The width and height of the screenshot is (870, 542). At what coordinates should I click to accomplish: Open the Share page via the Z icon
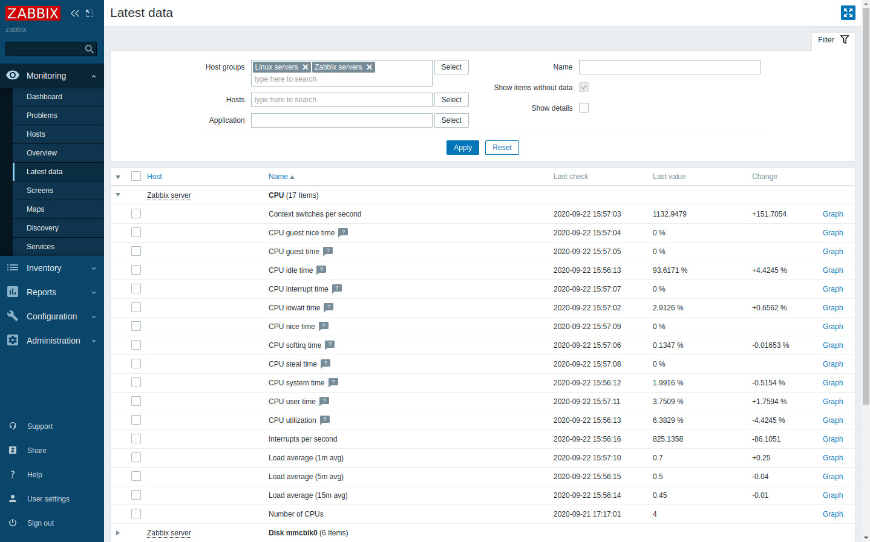pyautogui.click(x=13, y=450)
